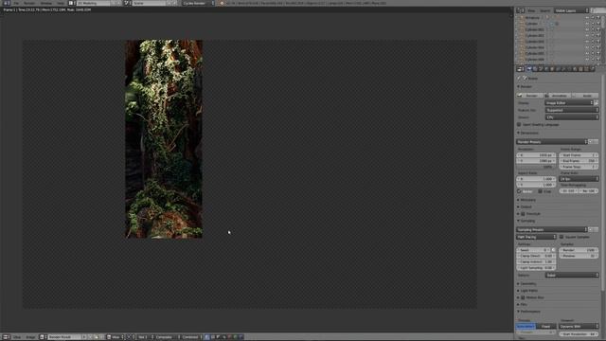
Task: Click the Audio mixdown button
Action: click(585, 96)
